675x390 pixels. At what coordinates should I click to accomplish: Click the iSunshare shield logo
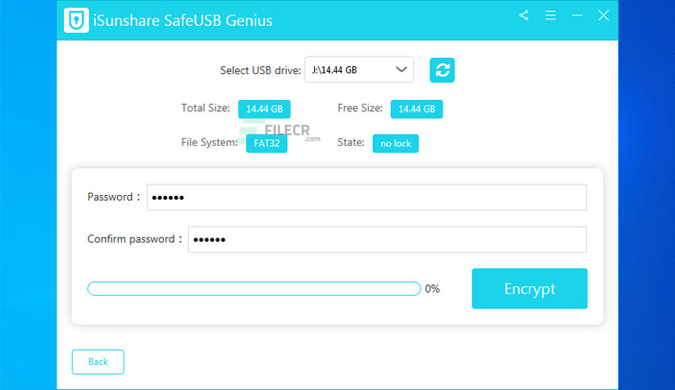[x=76, y=20]
